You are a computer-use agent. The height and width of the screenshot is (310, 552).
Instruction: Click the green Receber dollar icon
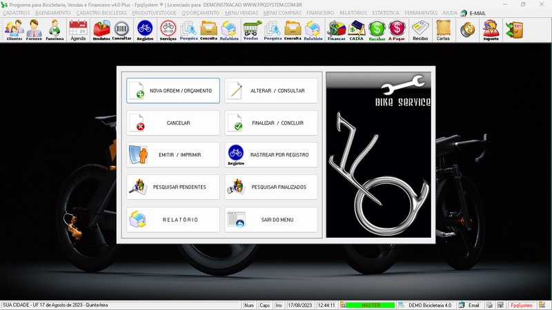377,30
